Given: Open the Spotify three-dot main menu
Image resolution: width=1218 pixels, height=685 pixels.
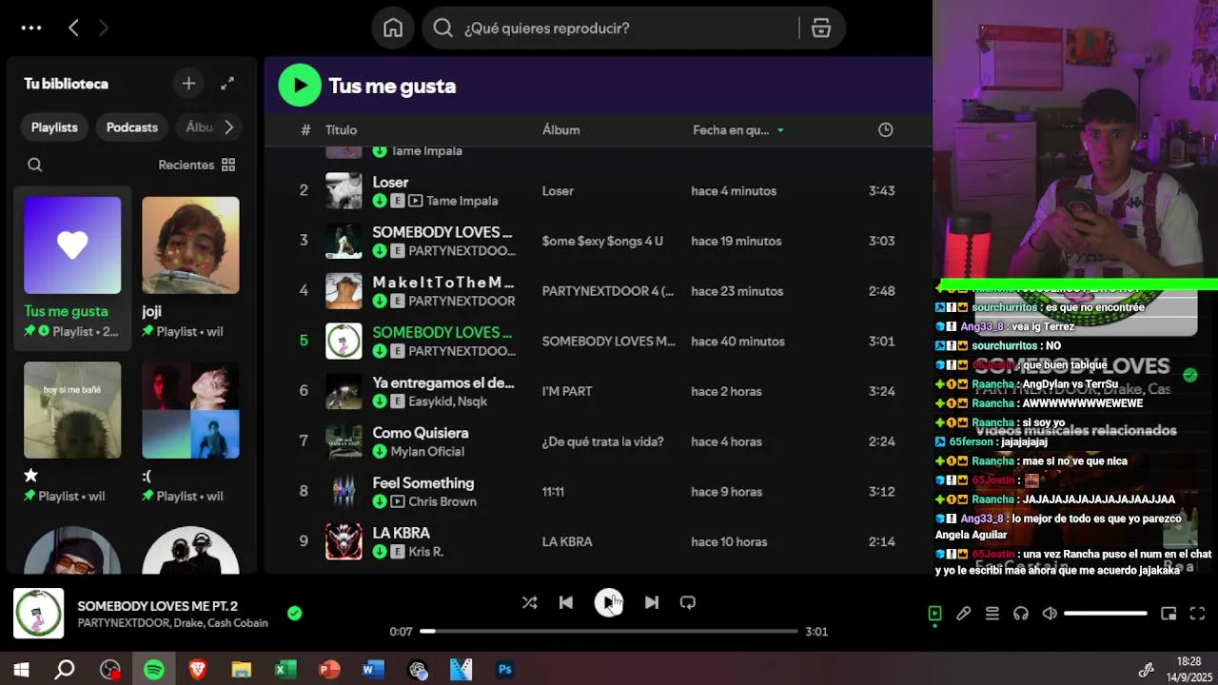Looking at the screenshot, I should point(31,29).
